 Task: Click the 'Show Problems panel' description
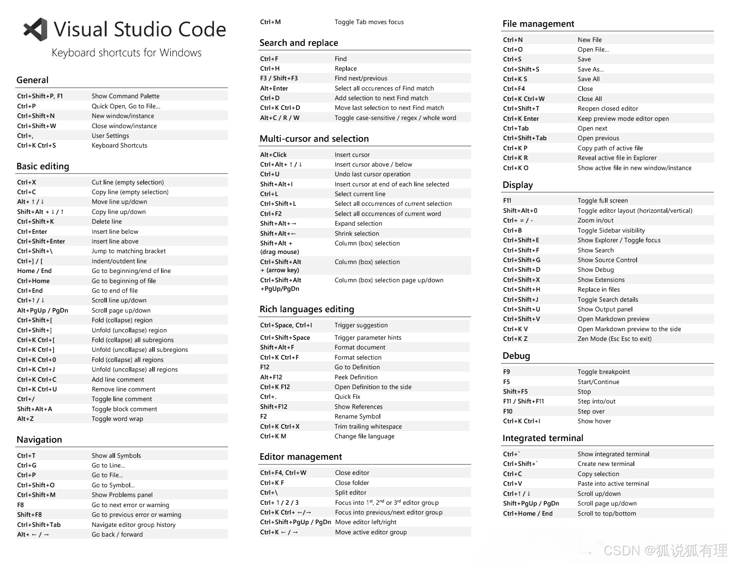pos(122,495)
